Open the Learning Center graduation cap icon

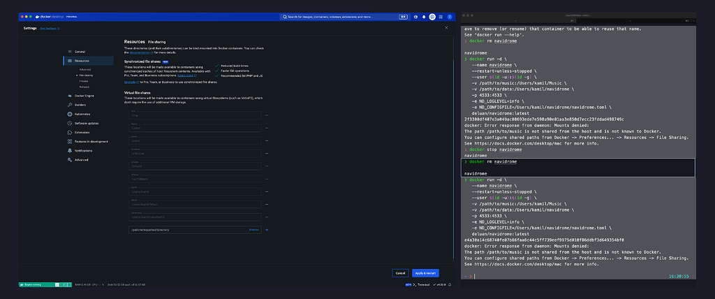(415, 17)
